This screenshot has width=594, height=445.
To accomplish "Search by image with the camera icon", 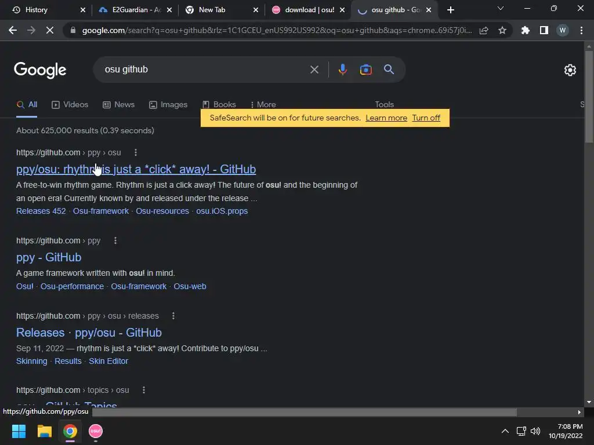I will pos(365,70).
